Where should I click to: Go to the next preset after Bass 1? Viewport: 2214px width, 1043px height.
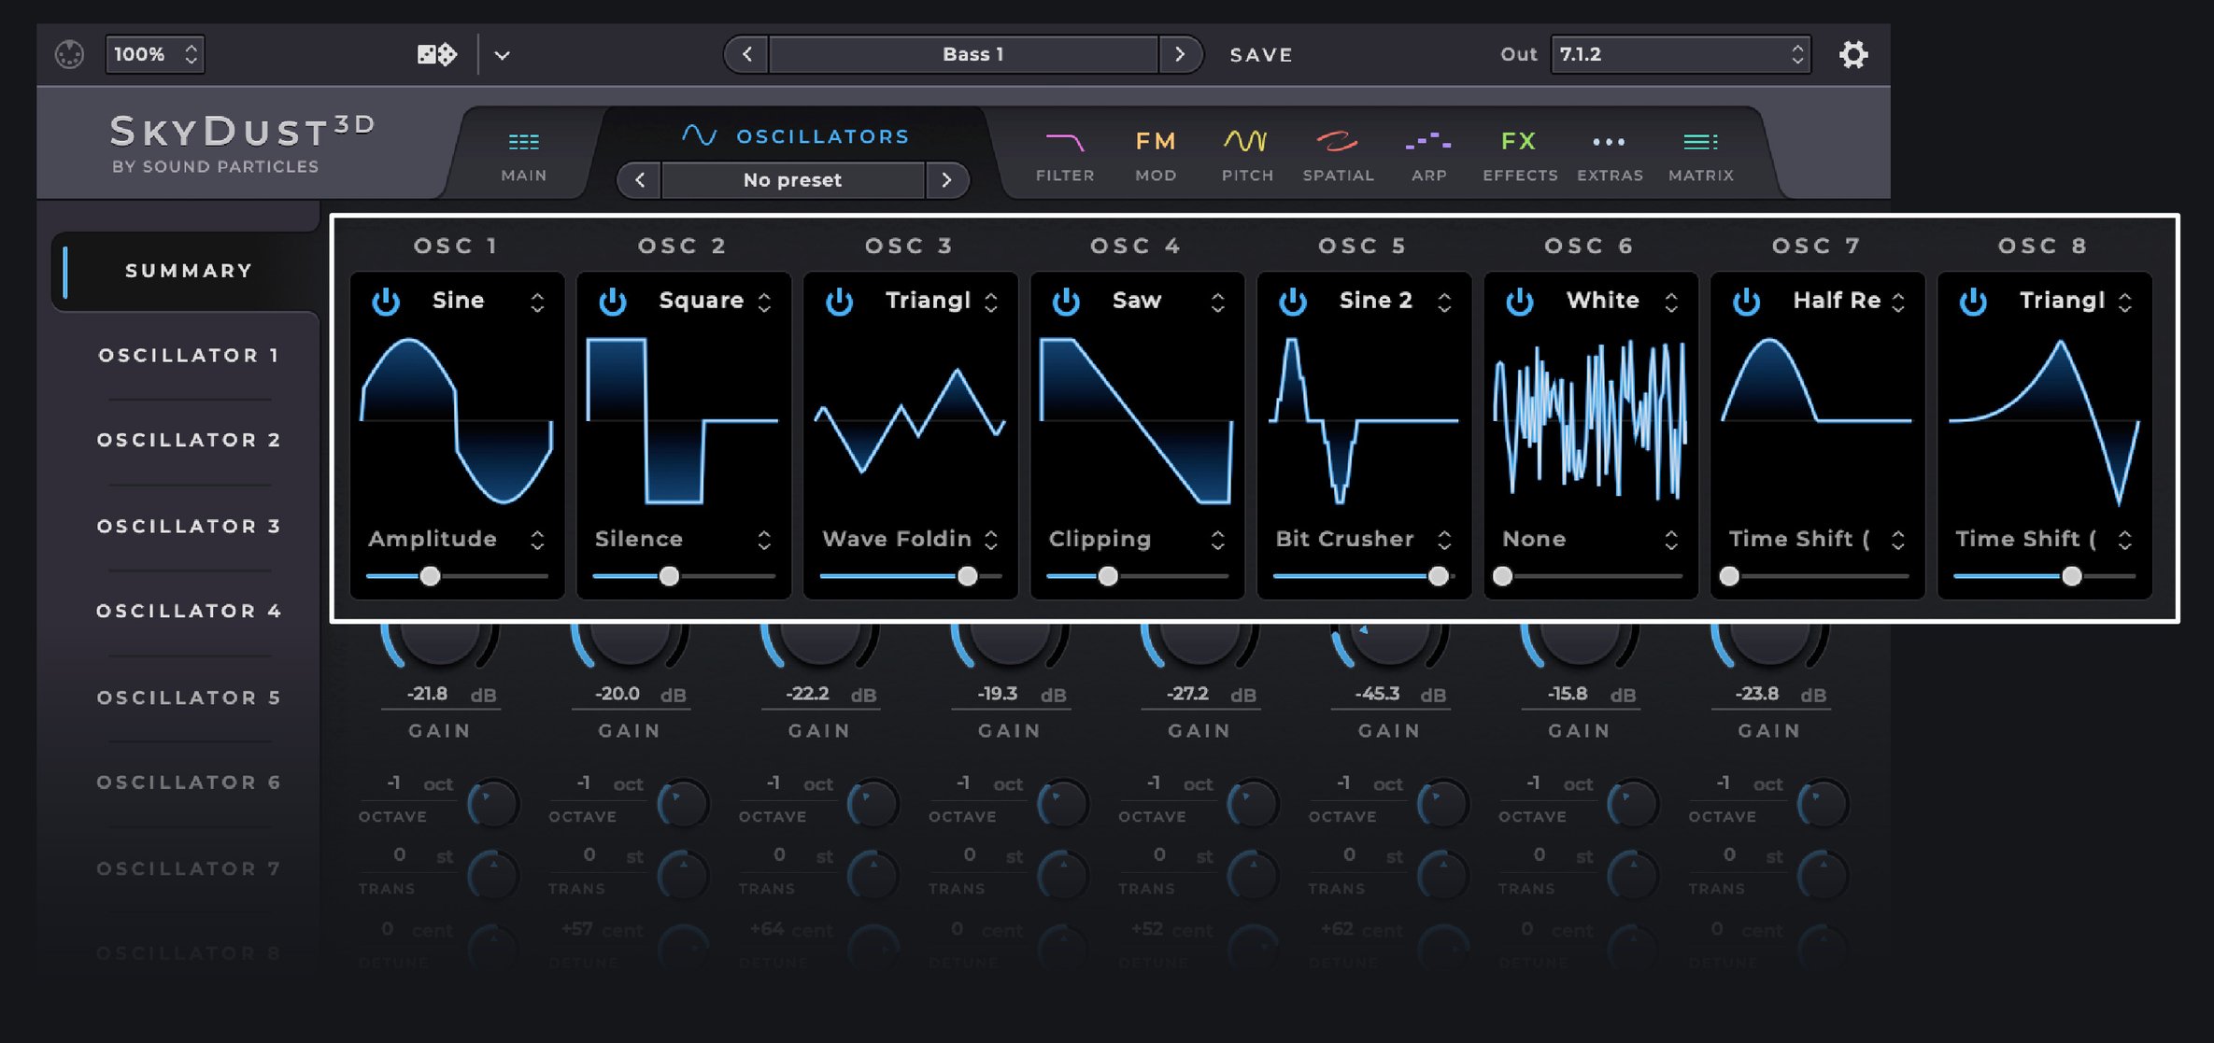point(1183,54)
